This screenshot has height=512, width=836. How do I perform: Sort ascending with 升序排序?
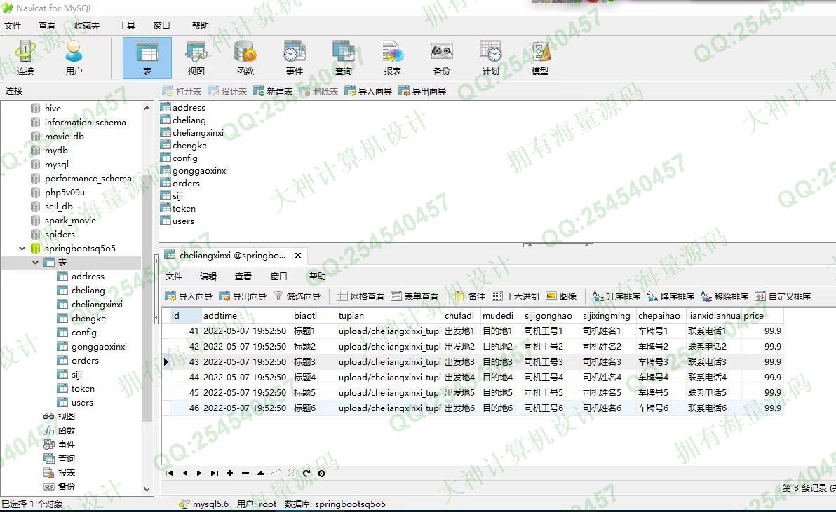tap(617, 296)
